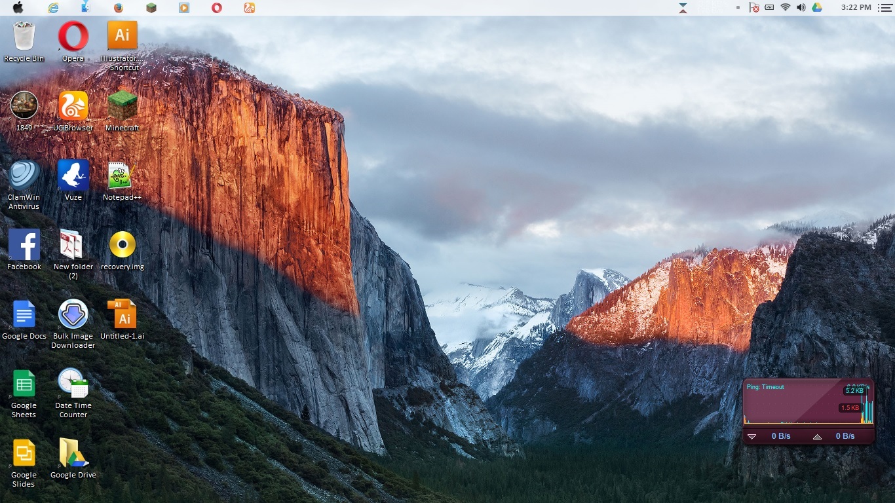Click the Ping: Timeout text in network widget
This screenshot has height=503, width=895.
(765, 387)
